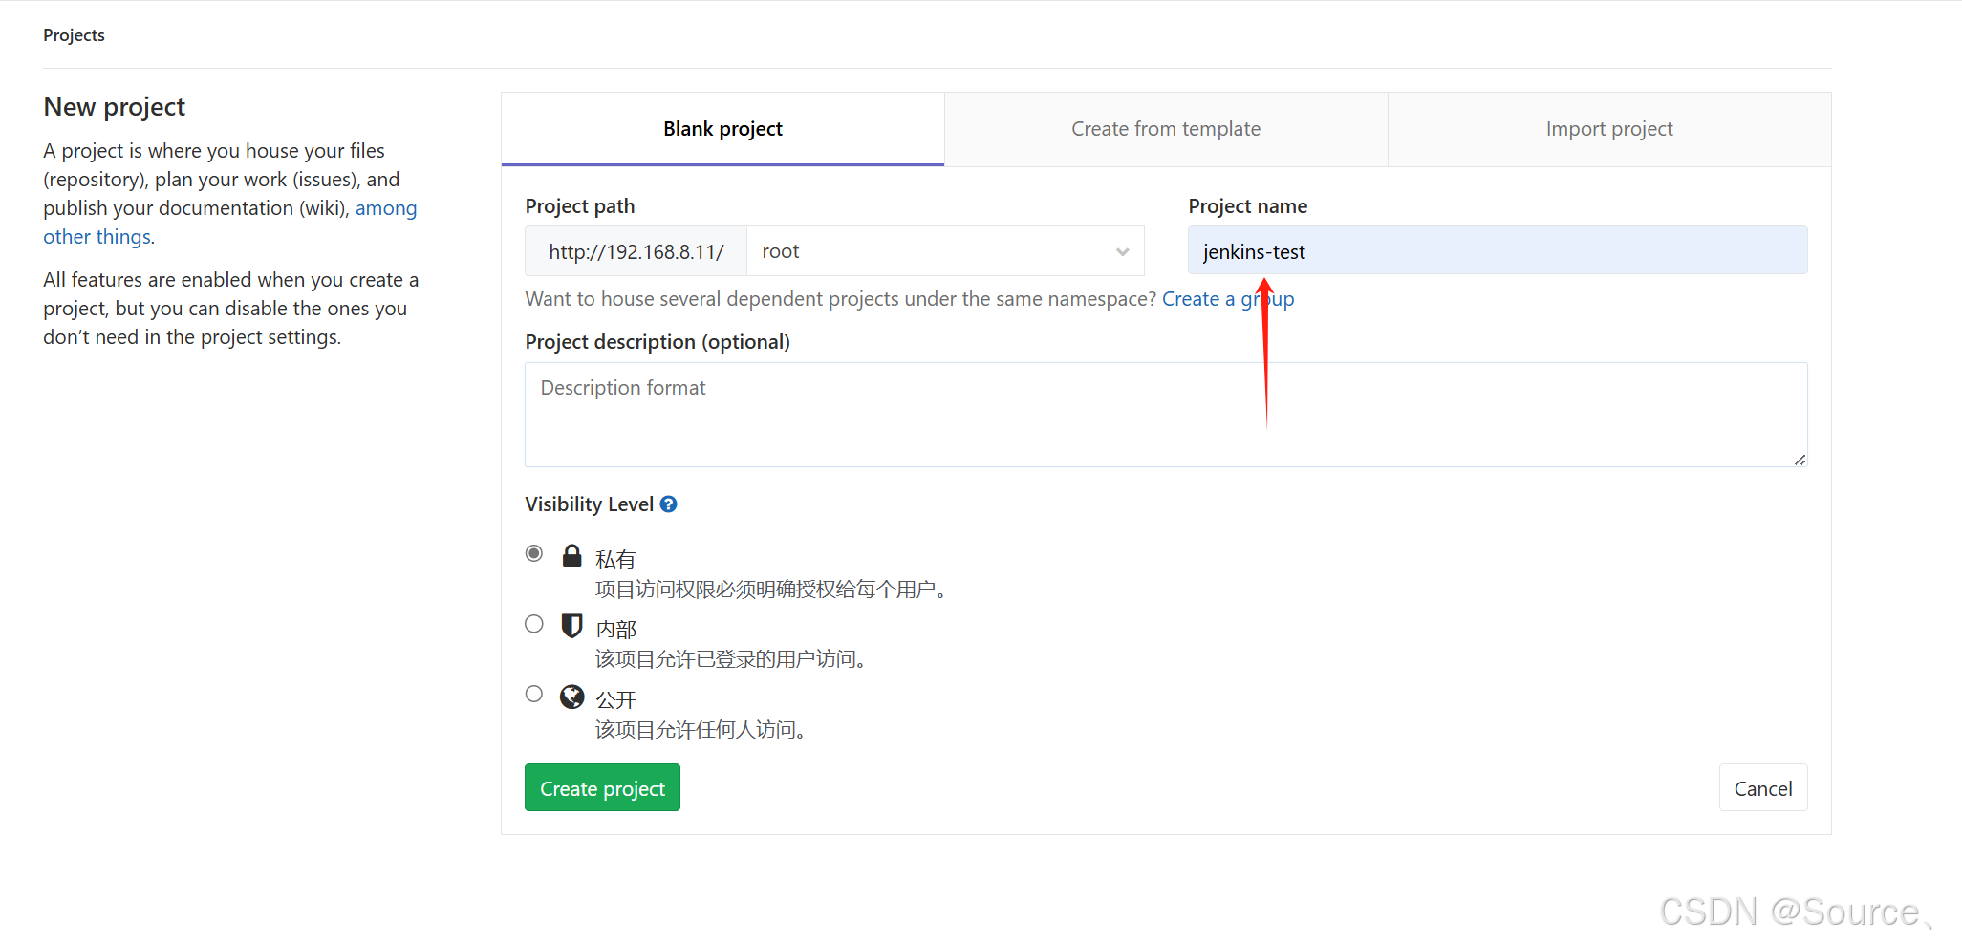Viewport: 1962px width, 944px height.
Task: Click the 该项目允许已登录的用户访问 description
Action: pos(731,659)
